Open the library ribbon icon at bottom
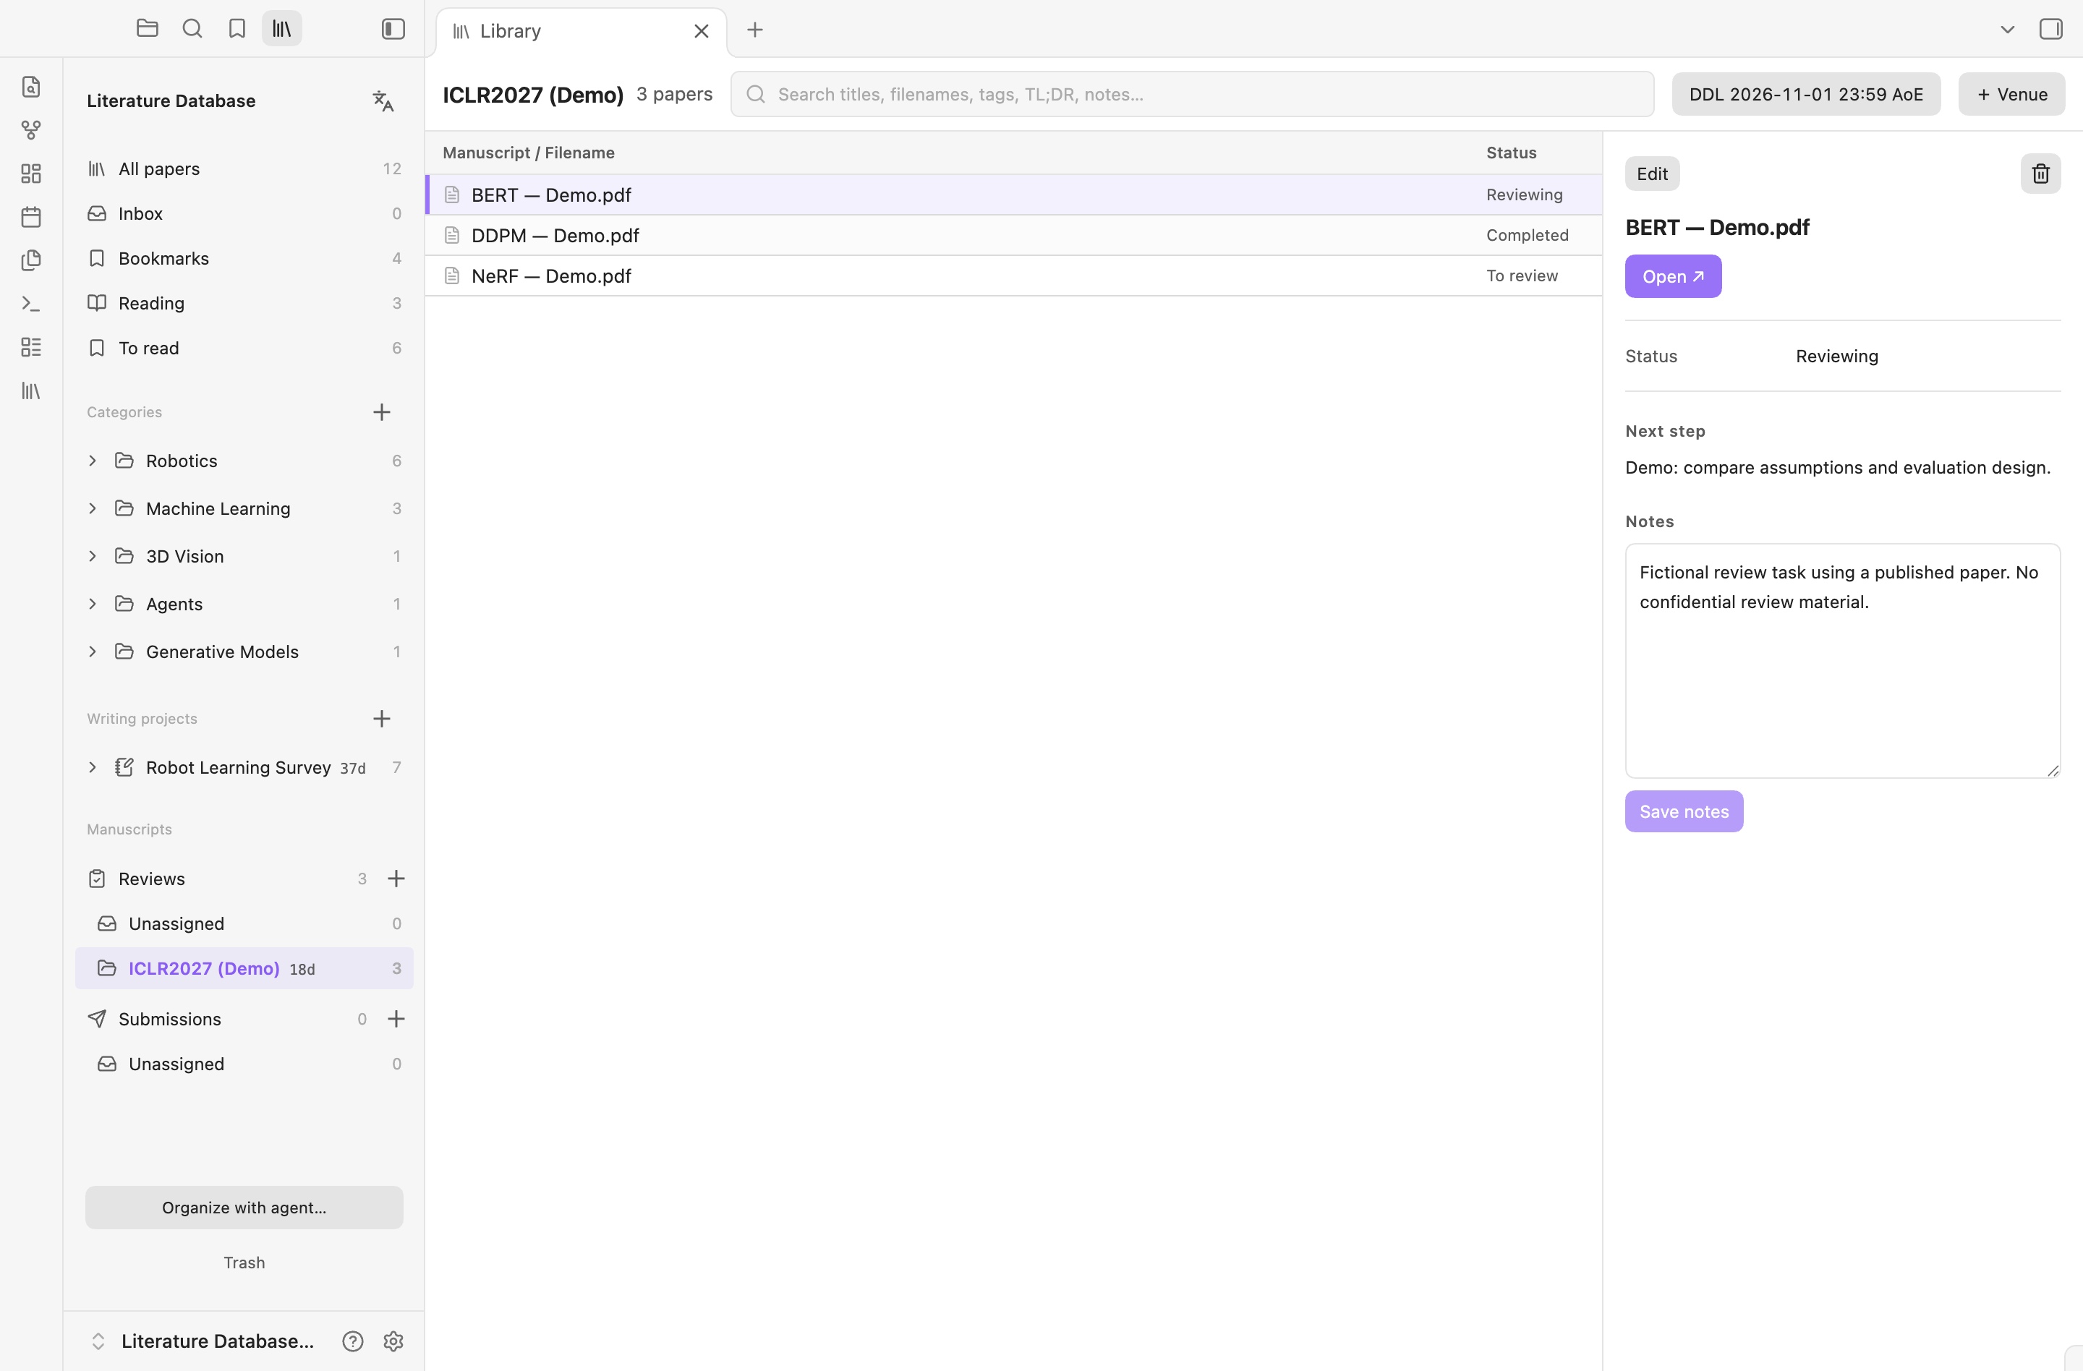The width and height of the screenshot is (2083, 1371). point(32,391)
